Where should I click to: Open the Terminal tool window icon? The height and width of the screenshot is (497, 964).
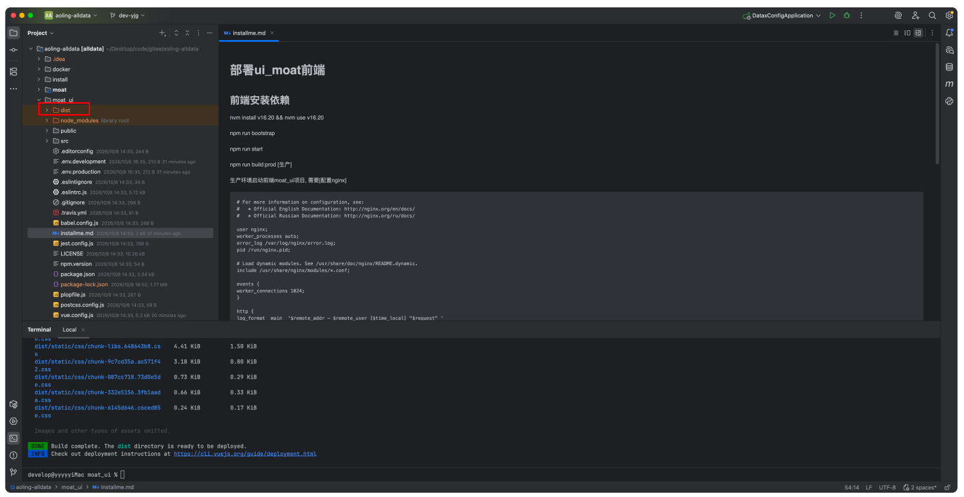[13, 438]
